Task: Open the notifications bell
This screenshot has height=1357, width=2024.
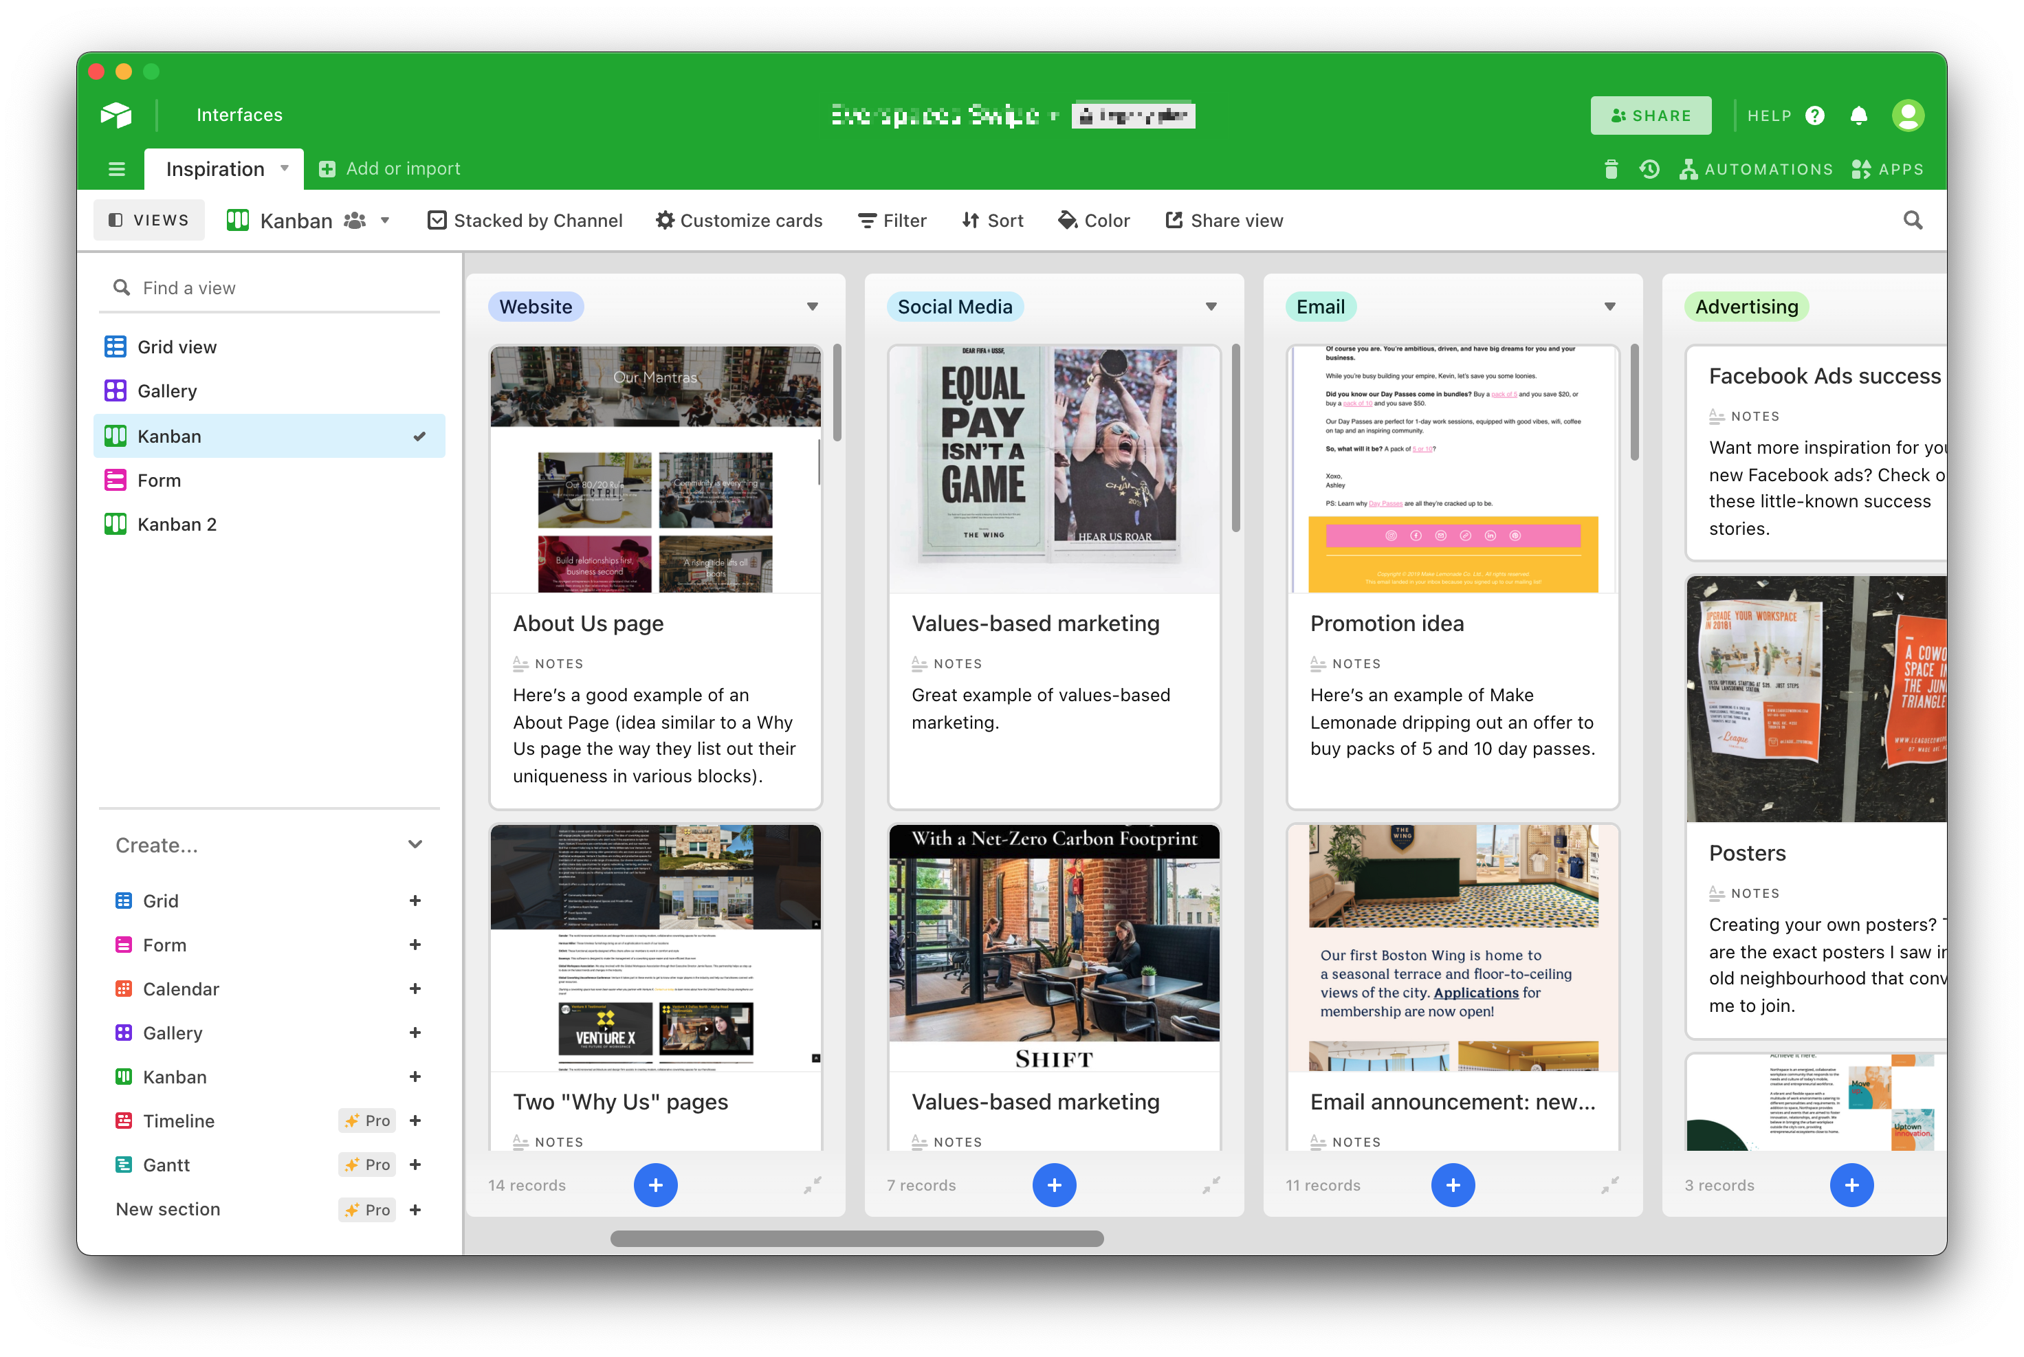Action: 1858,115
